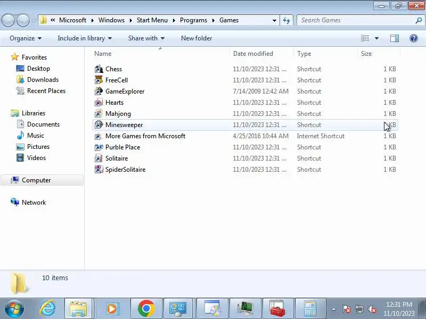Image resolution: width=426 pixels, height=319 pixels.
Task: Open the Chess shortcut icon
Action: click(x=99, y=69)
